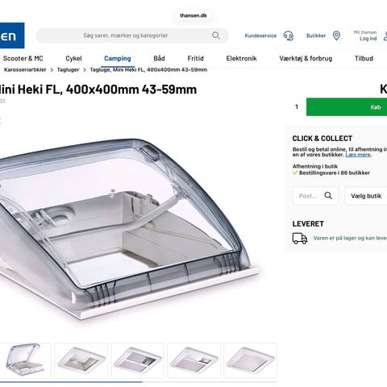This screenshot has width=387, height=387.
Task: Select the Værktøj & forbrug menu
Action: point(306,58)
